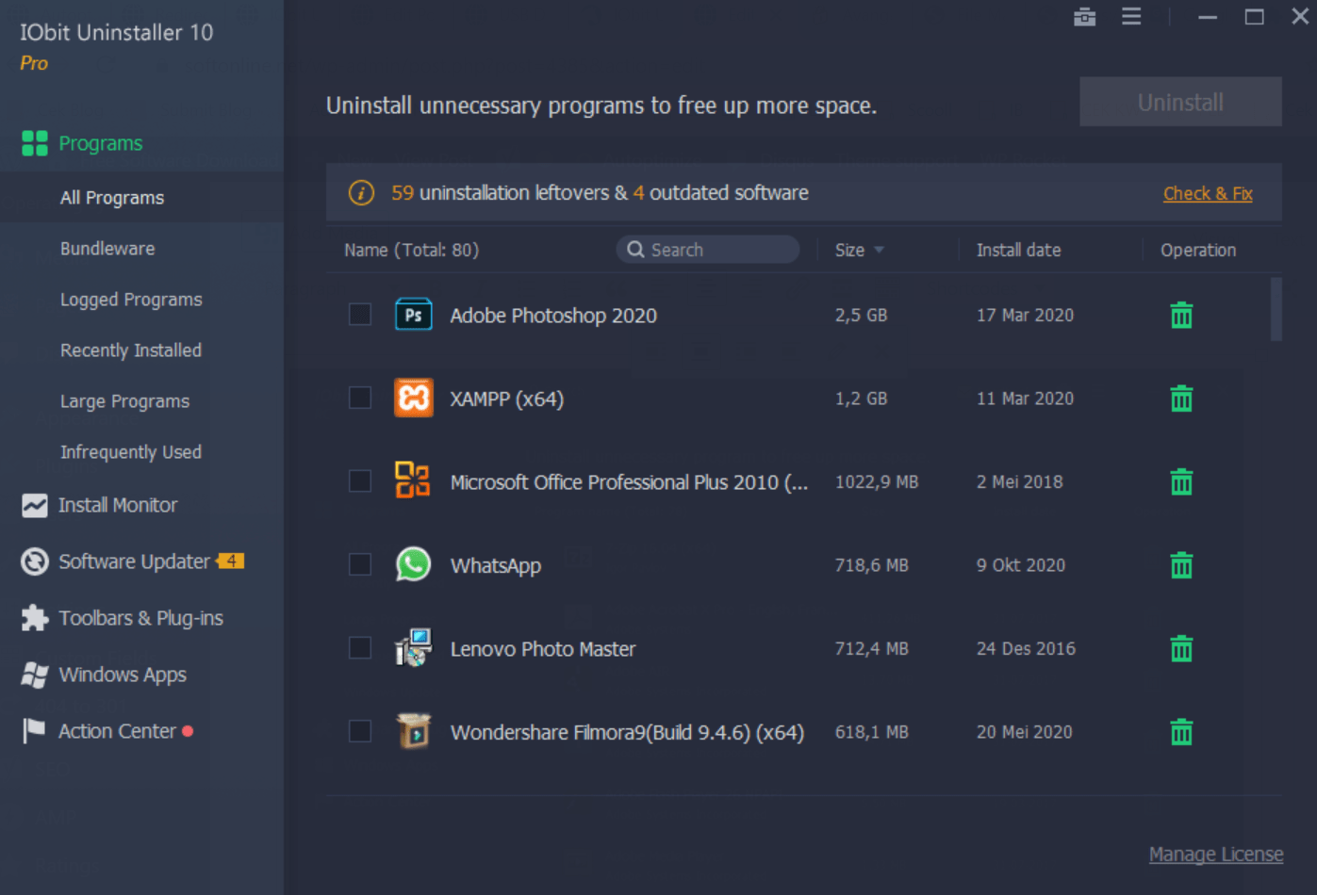Click the trash icon for Adobe Photoshop 2020
Screen dimensions: 1317x895
click(x=1181, y=315)
